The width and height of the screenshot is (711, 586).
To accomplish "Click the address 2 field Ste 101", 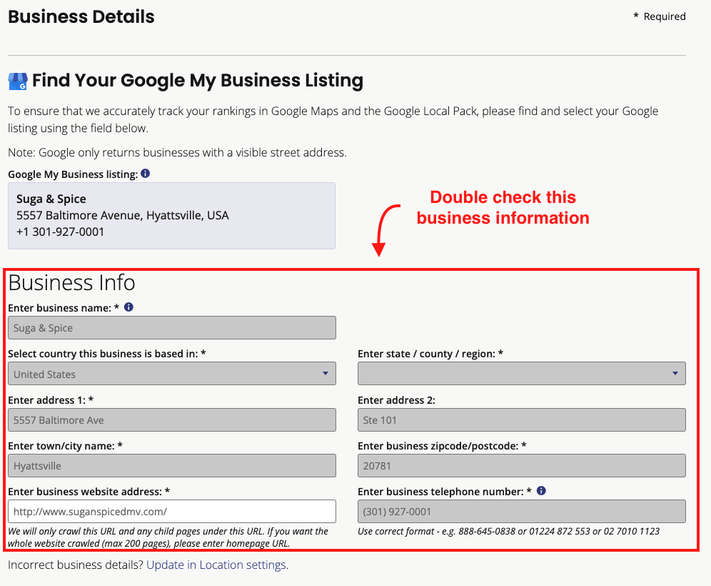I will coord(521,420).
